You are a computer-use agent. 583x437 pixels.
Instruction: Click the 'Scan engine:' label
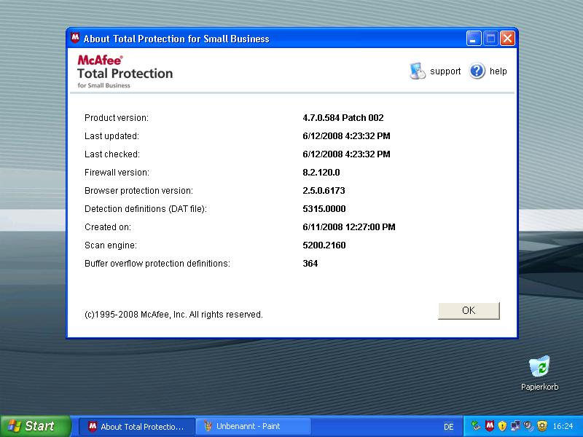point(111,245)
